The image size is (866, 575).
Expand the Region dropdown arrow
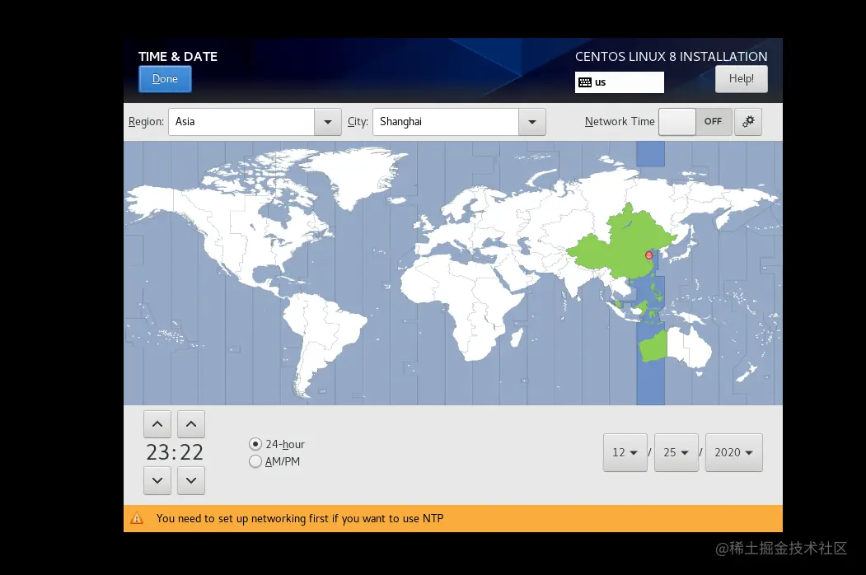click(327, 122)
